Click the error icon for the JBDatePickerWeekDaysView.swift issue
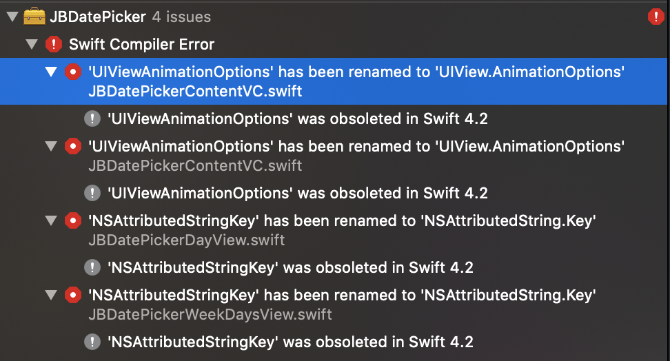Screen dimensions: 670x361 point(72,295)
